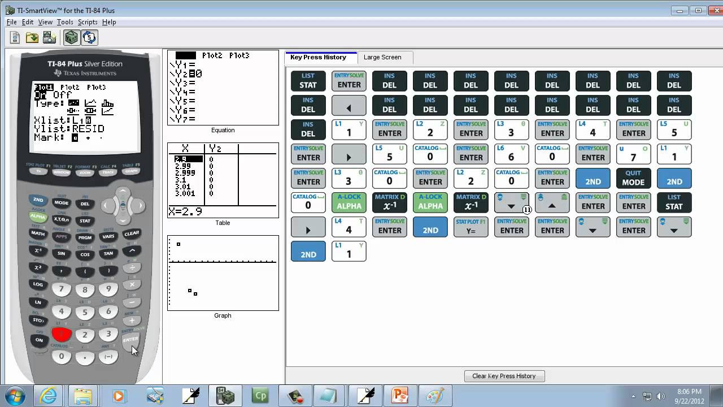Click the STAT key on the calculator keypad
Viewport: 723px width, 407px height.
pyautogui.click(x=85, y=220)
